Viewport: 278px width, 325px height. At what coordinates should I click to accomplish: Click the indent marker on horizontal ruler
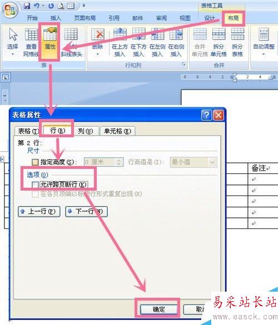tap(235, 77)
